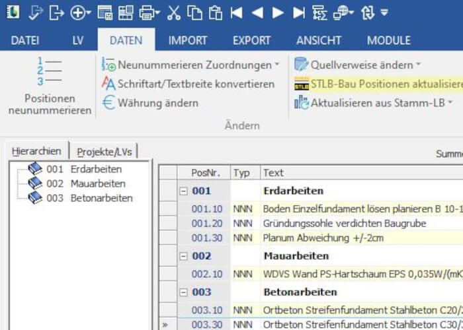Click Schriftart/Textbreite konvertieren command
The image size is (463, 330).
188,84
